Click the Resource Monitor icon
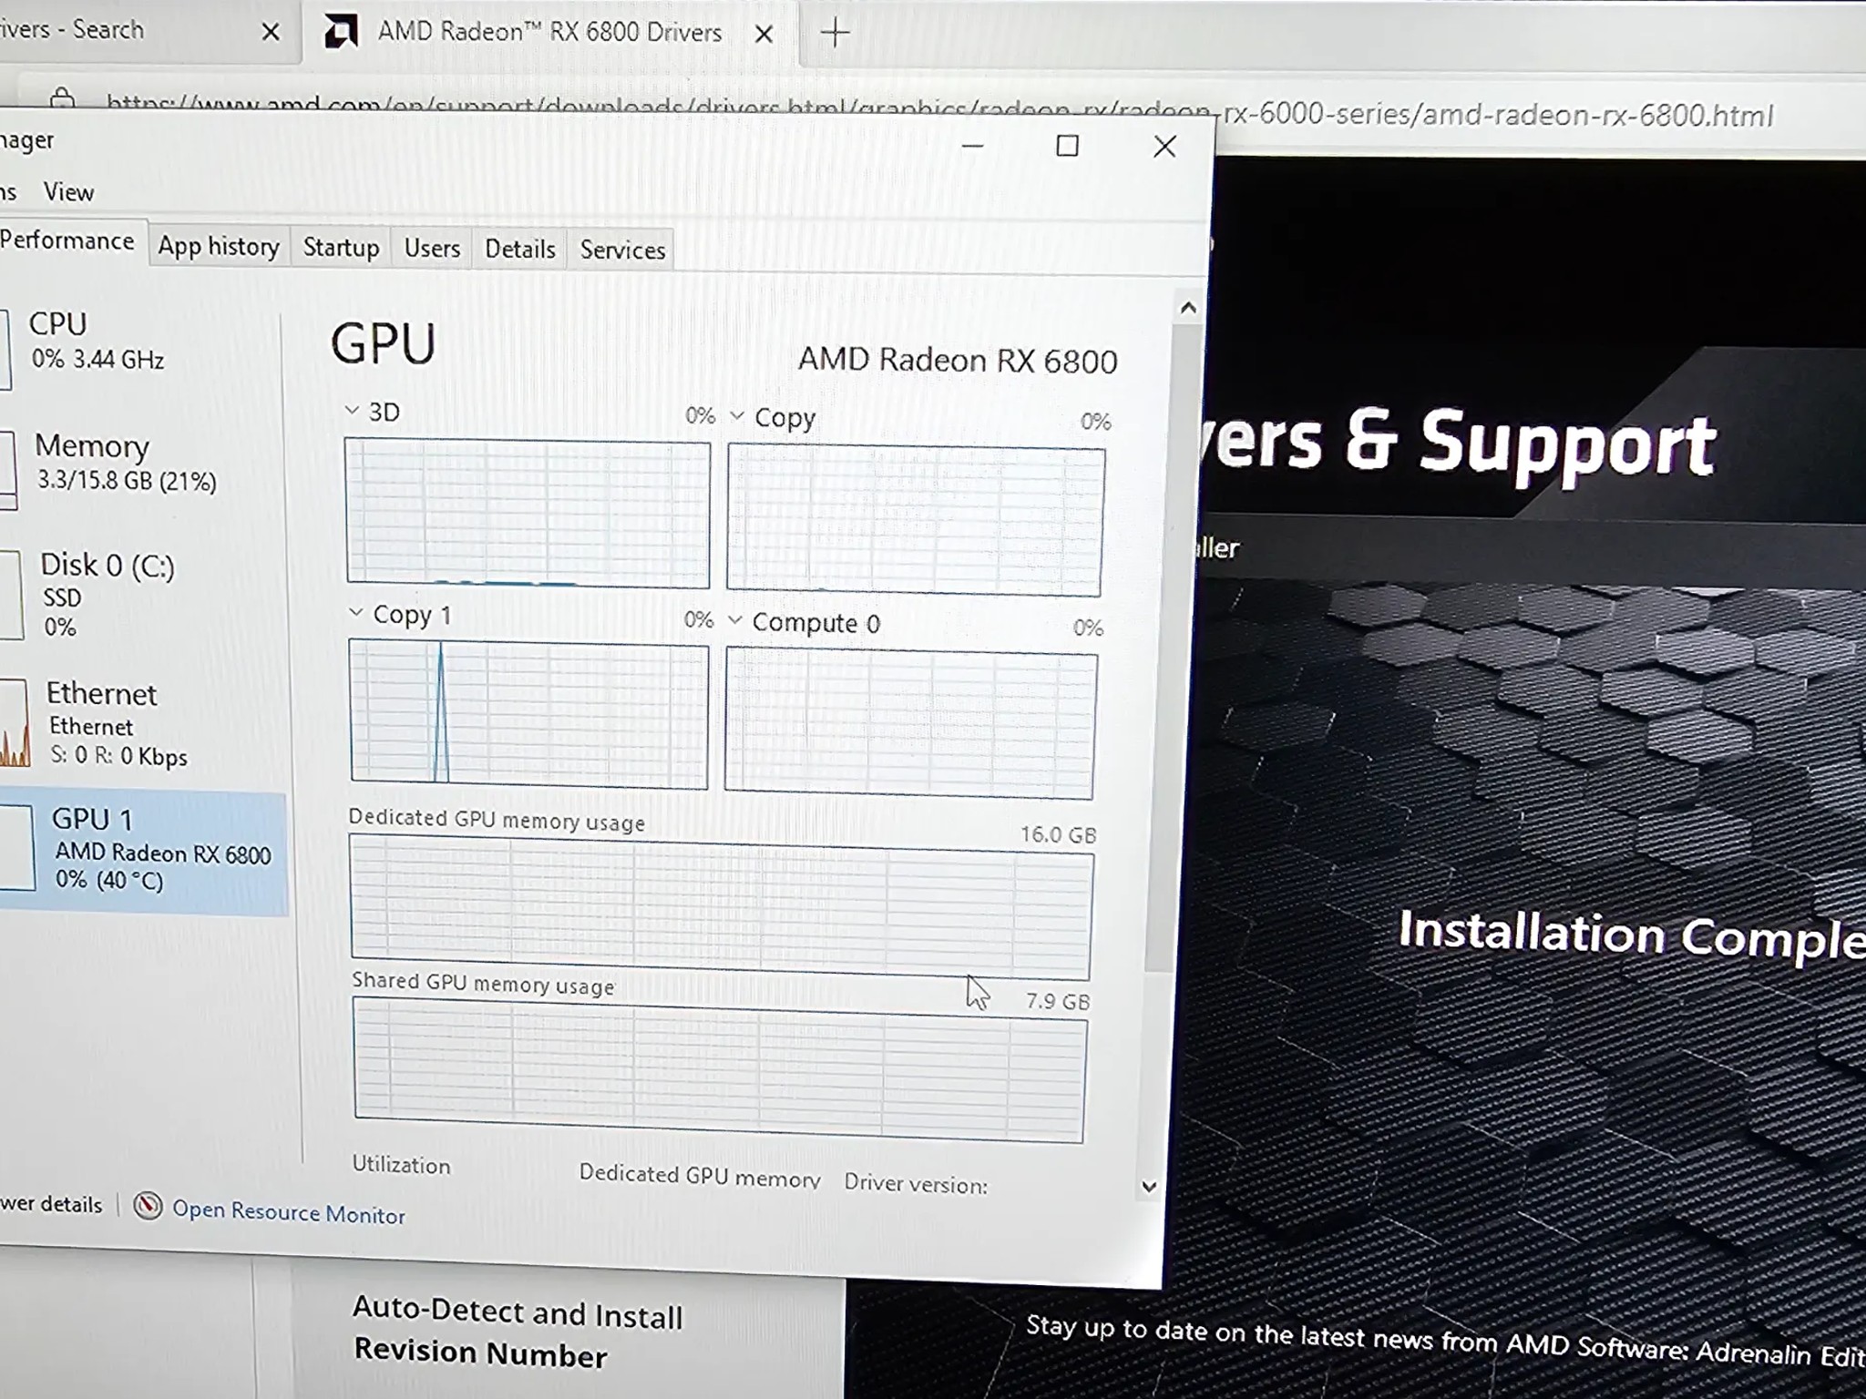Image resolution: width=1866 pixels, height=1399 pixels. (148, 1206)
